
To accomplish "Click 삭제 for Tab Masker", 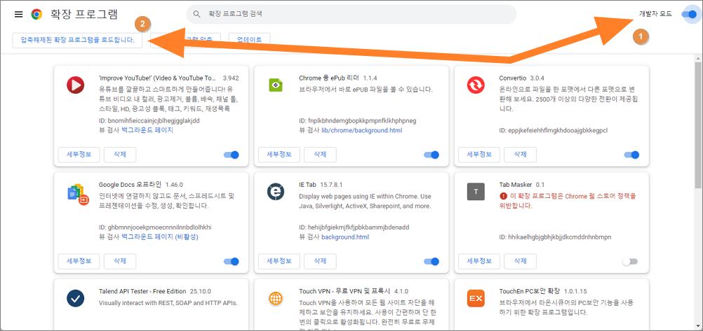I will click(x=520, y=261).
